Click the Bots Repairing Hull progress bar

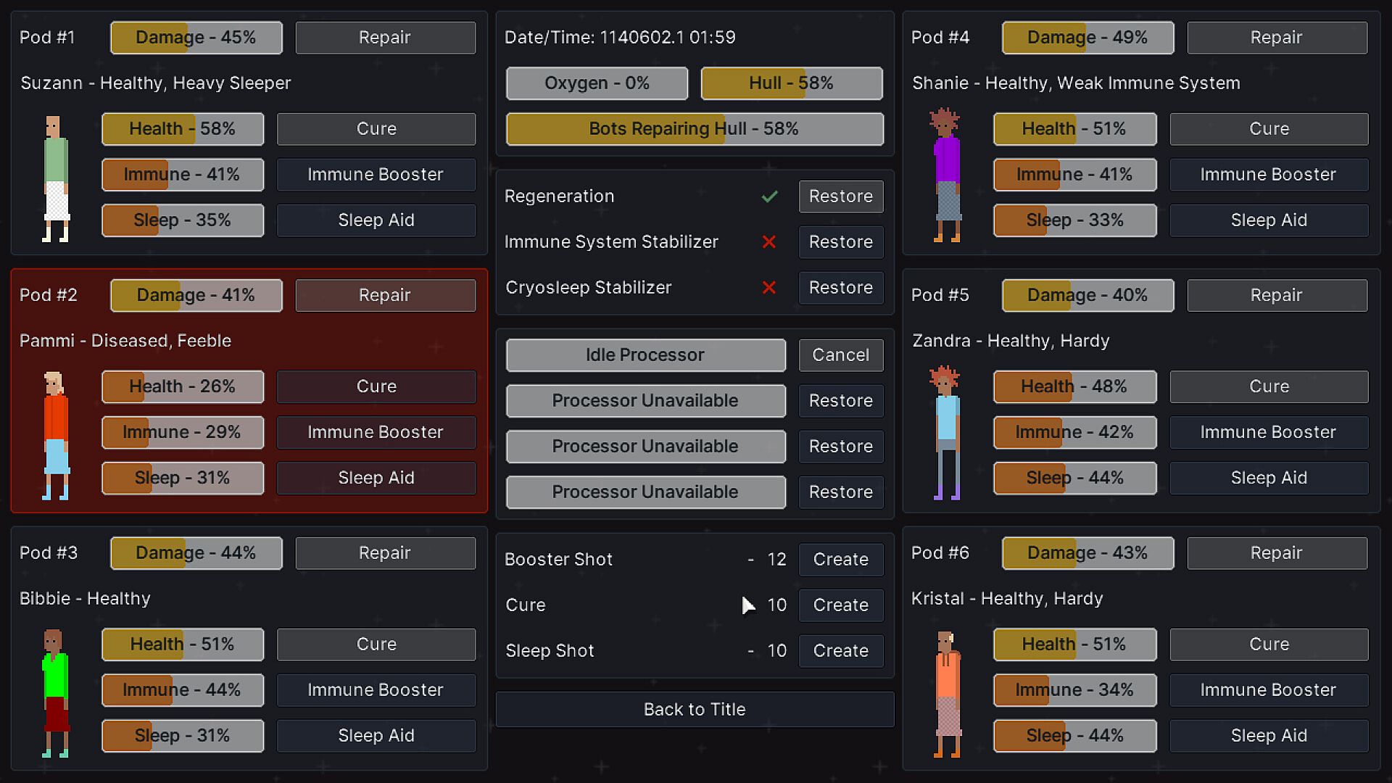695,129
